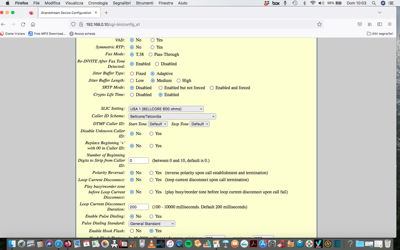Open the Segnalibri menu
The image size is (400, 250).
121,3
